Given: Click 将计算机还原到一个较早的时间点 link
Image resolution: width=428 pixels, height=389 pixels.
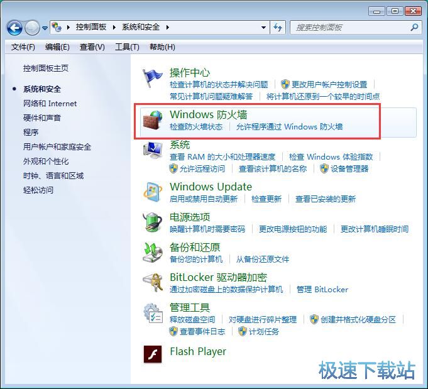Looking at the screenshot, I should pos(323,96).
